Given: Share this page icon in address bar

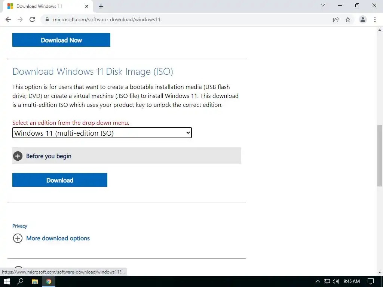Looking at the screenshot, I should tap(336, 19).
